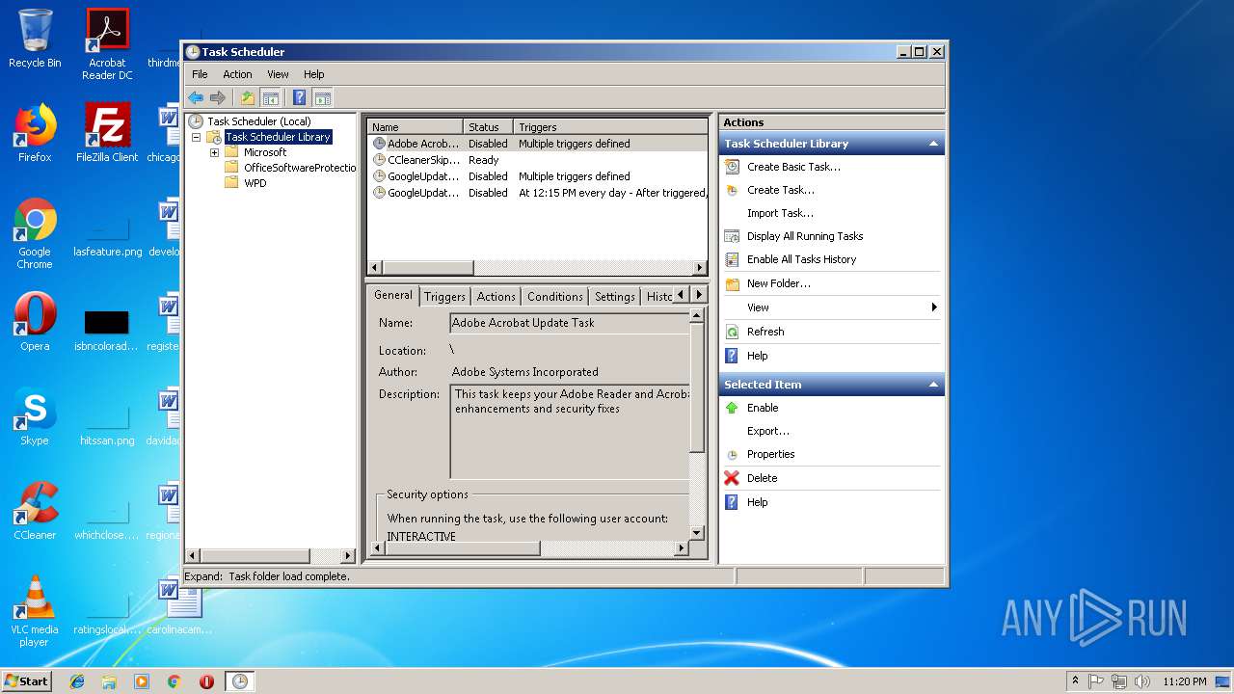1234x694 pixels.
Task: Click the Forward arrow toolbar icon
Action: [218, 97]
